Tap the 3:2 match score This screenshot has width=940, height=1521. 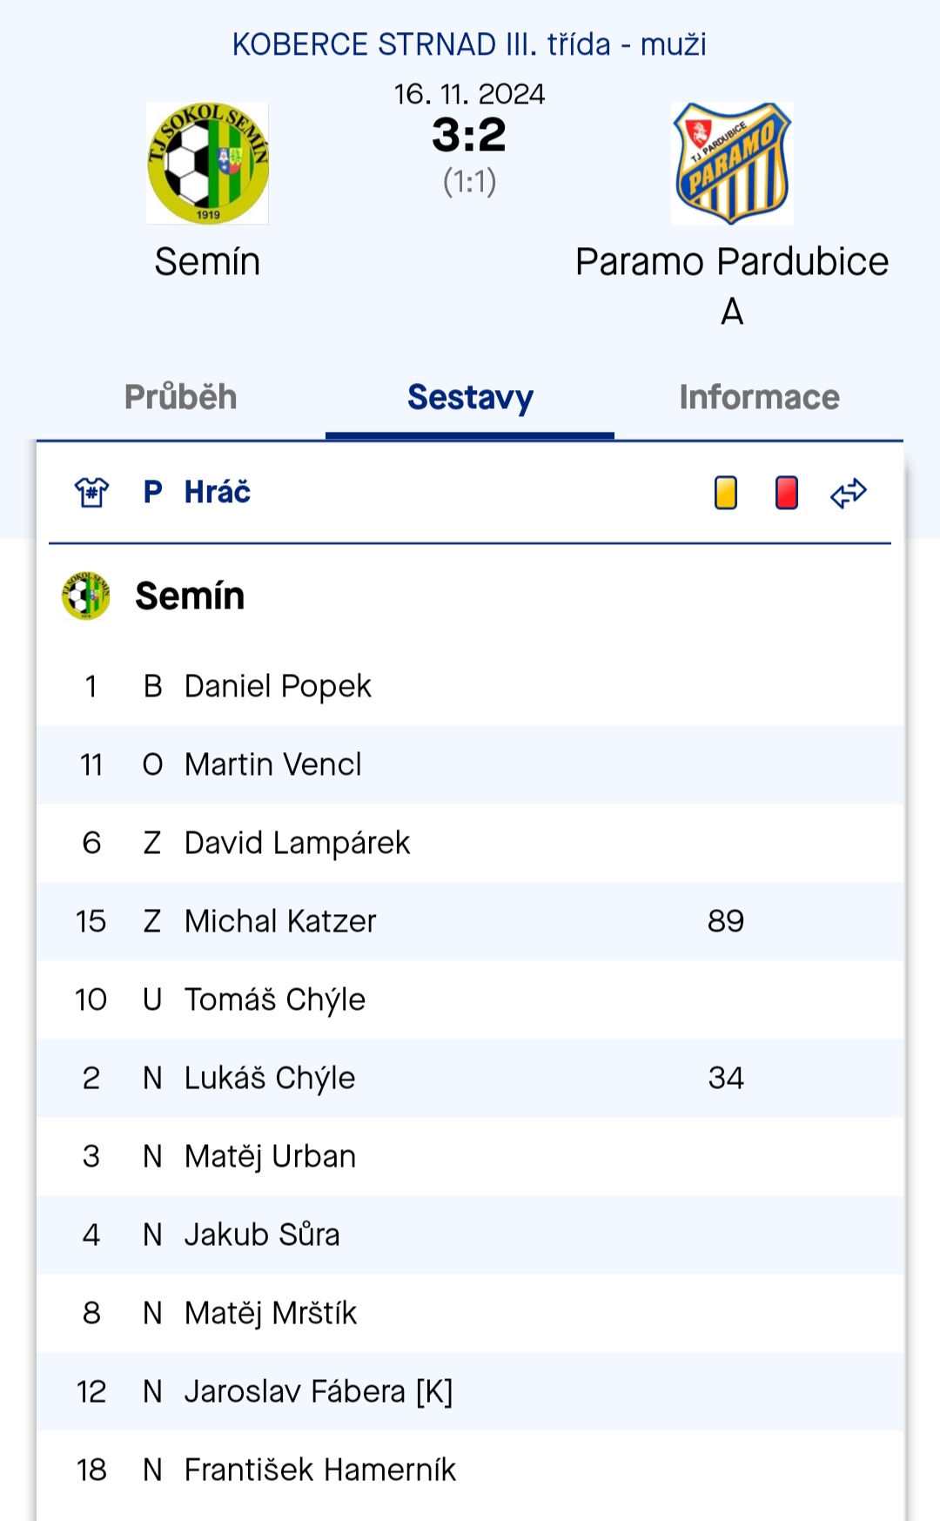[469, 135]
